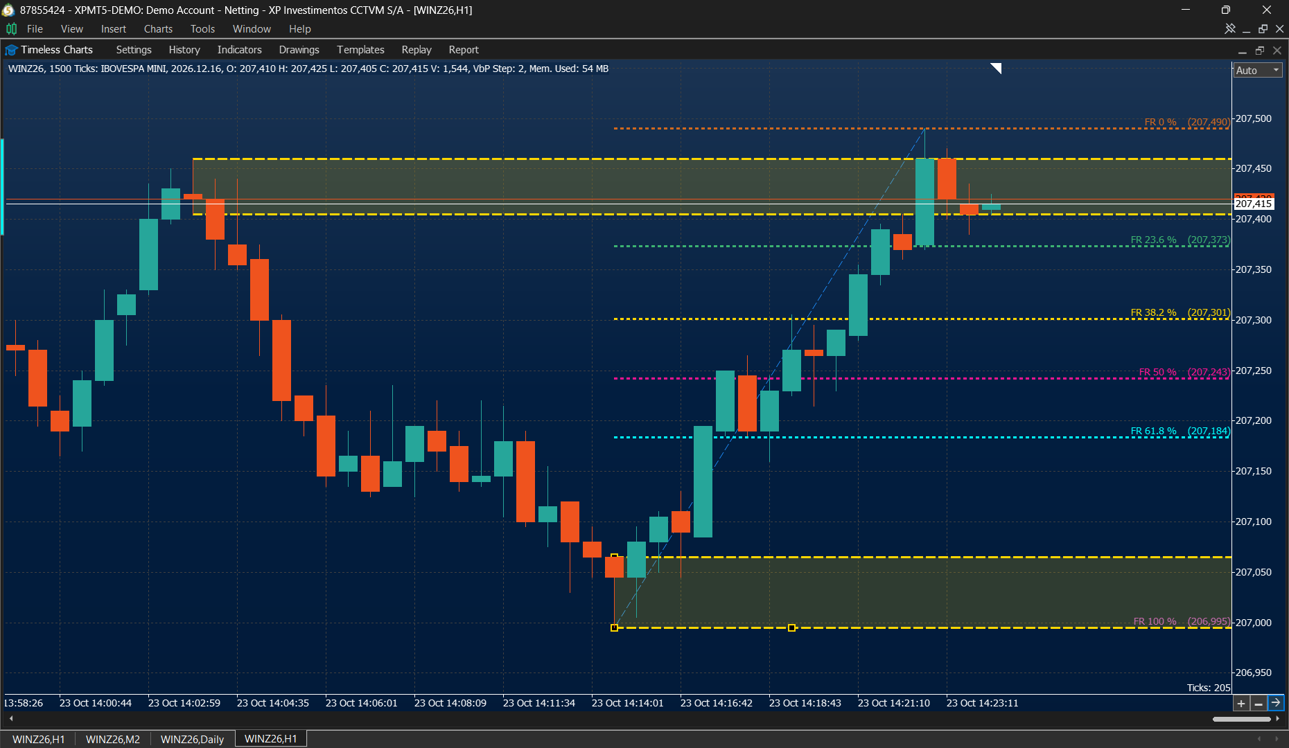Click the application logo in title bar
The image size is (1289, 748).
8,10
